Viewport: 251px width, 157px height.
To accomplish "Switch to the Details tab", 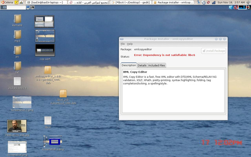I will [142, 66].
